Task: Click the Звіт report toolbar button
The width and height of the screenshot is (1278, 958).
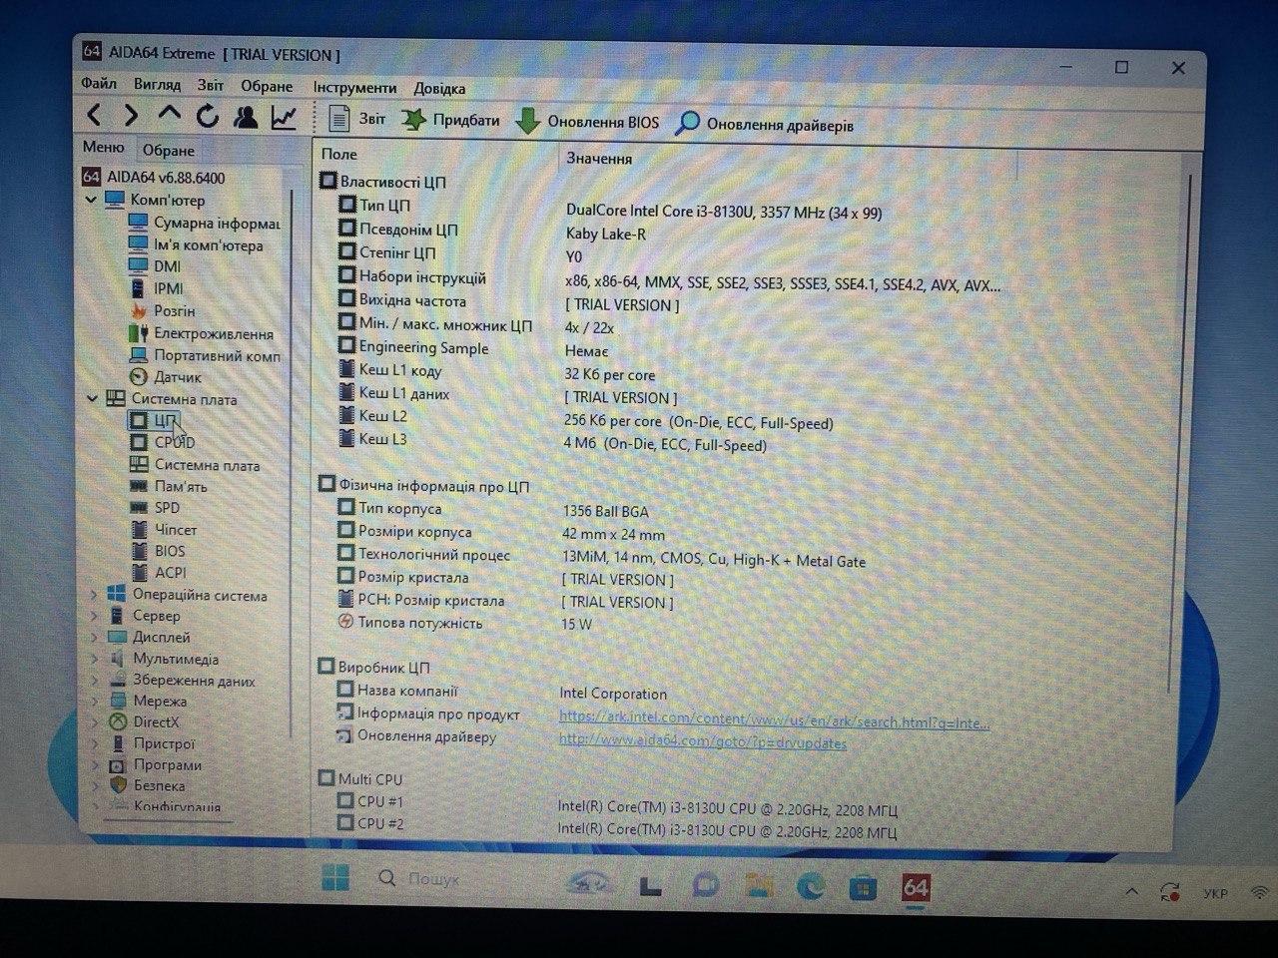Action: tap(356, 119)
